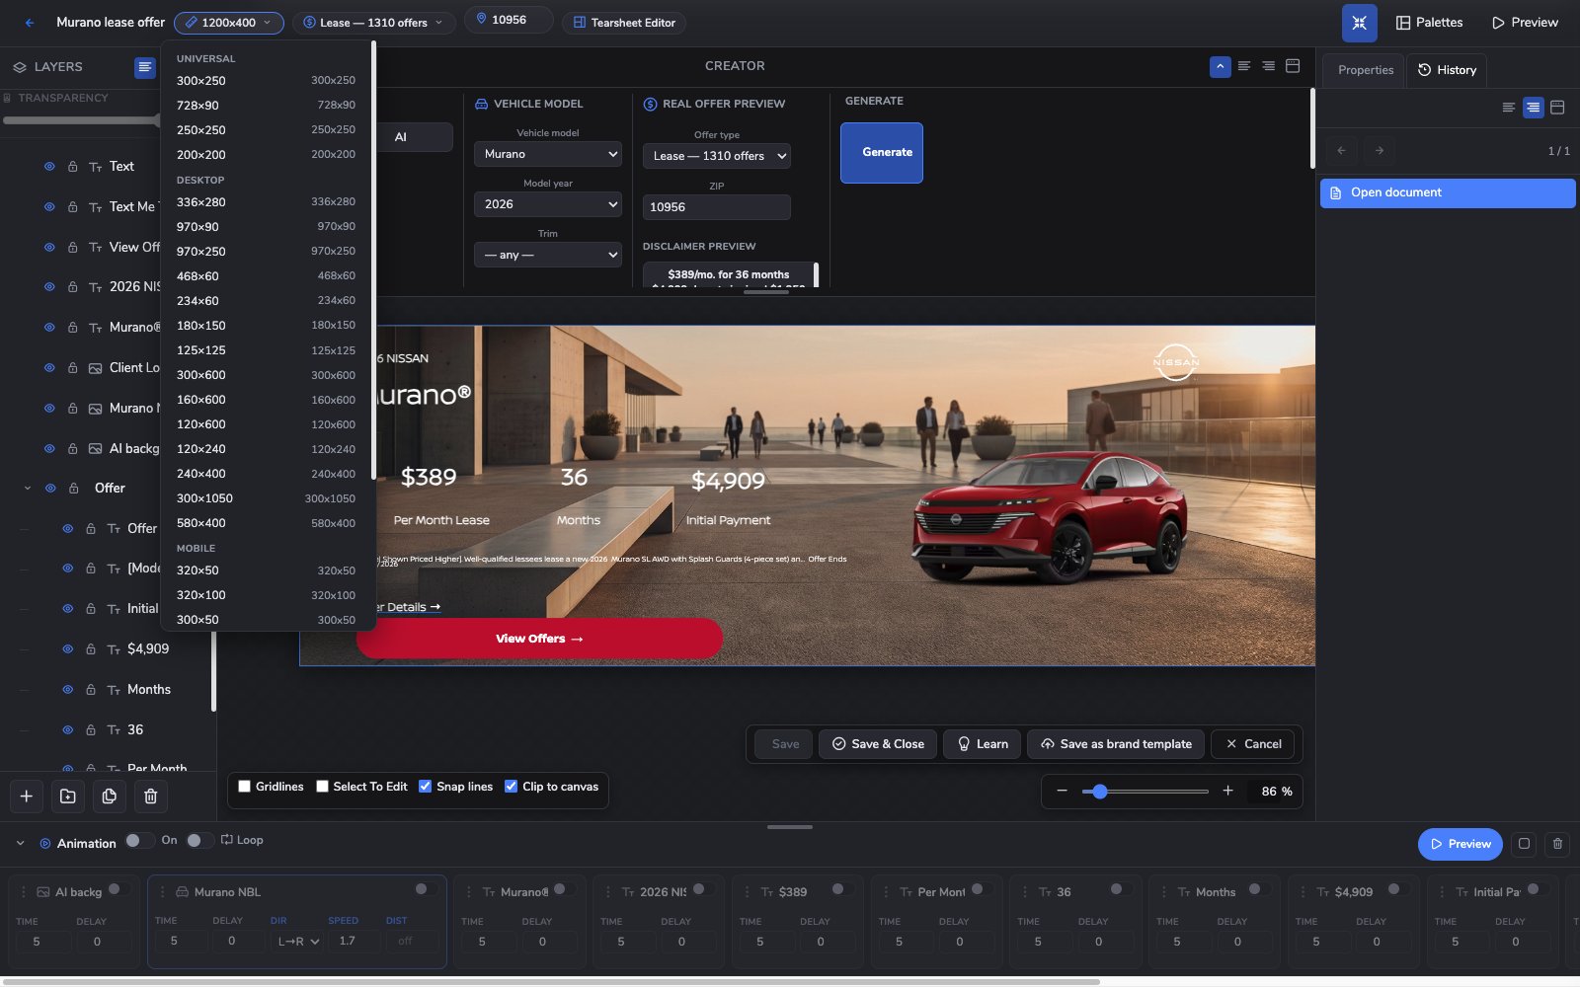Open the top bar Lease — 1310 offers dropdown

pos(373,23)
